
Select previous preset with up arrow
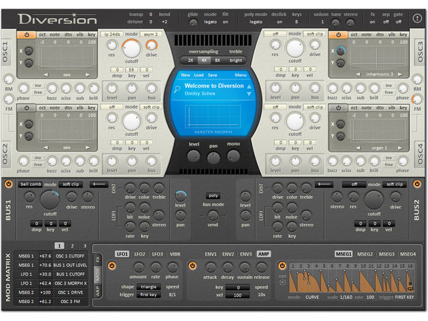tap(249, 86)
